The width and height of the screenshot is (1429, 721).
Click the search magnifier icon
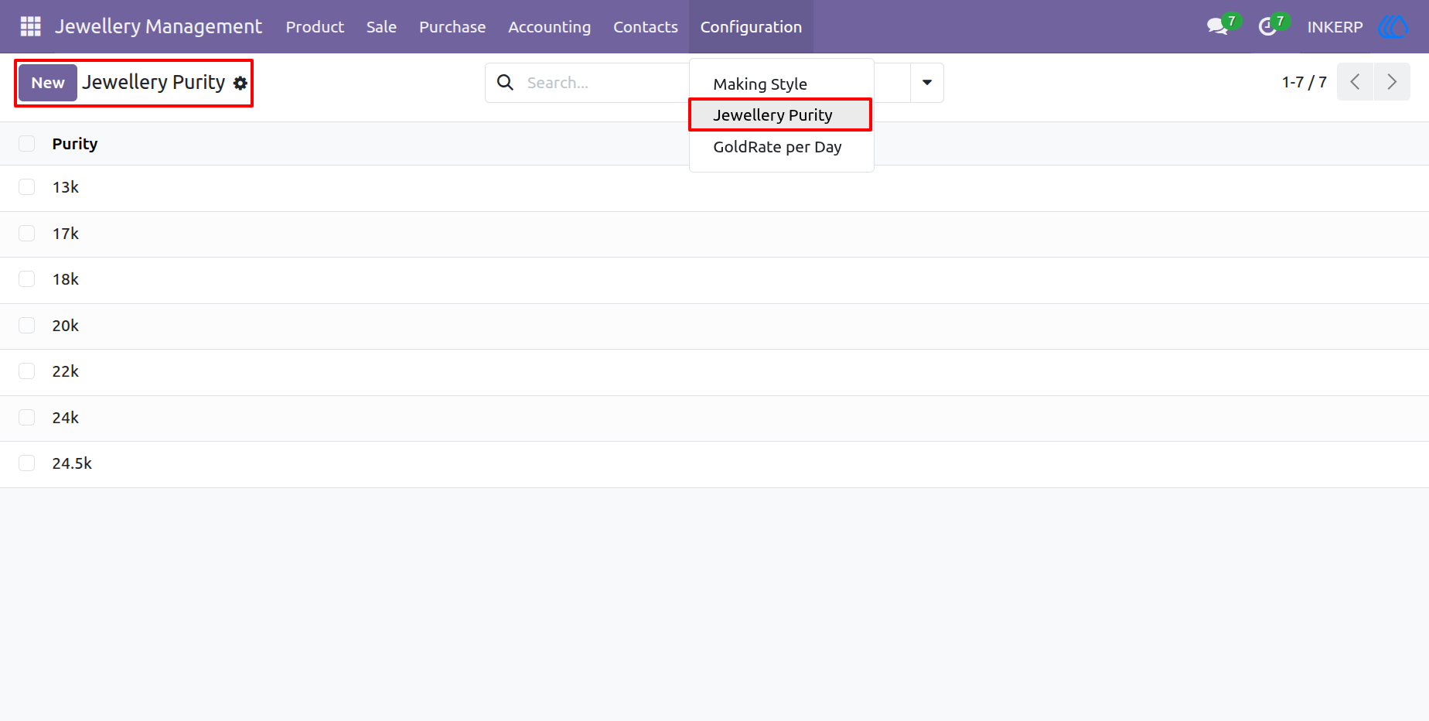pyautogui.click(x=505, y=82)
